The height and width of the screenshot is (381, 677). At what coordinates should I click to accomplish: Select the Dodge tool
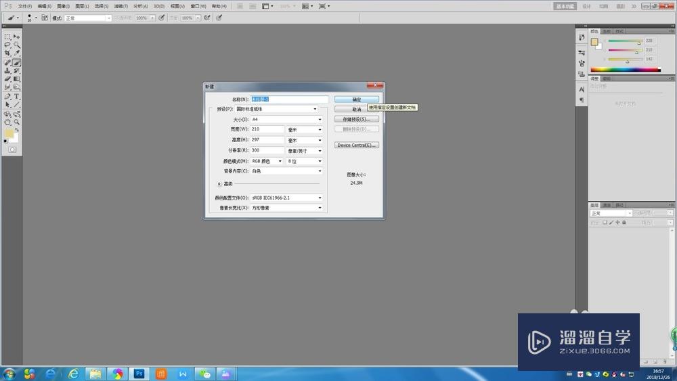click(x=16, y=87)
